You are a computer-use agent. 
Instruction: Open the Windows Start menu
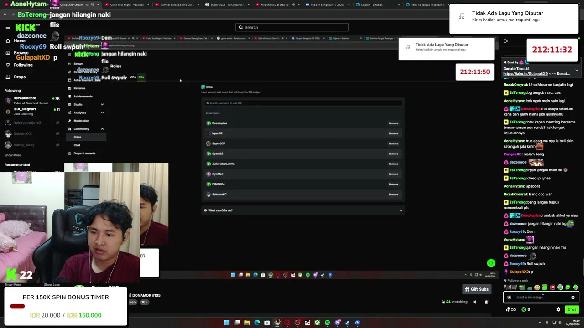(x=227, y=323)
